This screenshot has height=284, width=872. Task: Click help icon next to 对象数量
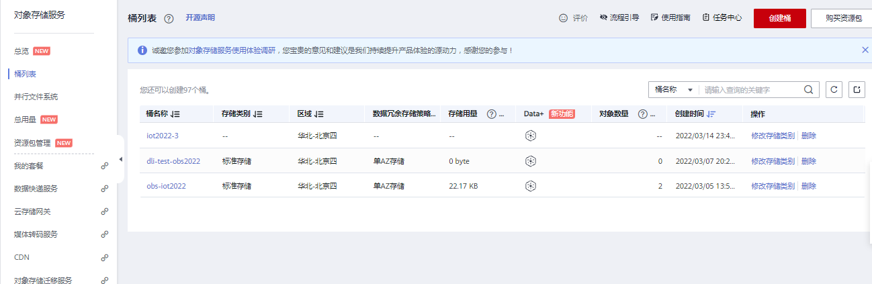point(642,114)
